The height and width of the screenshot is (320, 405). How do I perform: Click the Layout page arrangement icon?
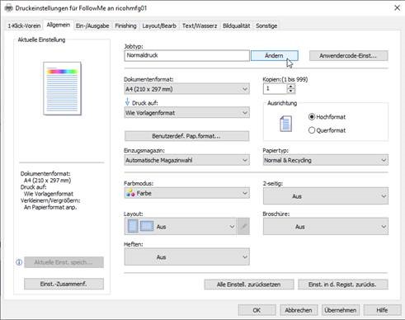(140, 227)
